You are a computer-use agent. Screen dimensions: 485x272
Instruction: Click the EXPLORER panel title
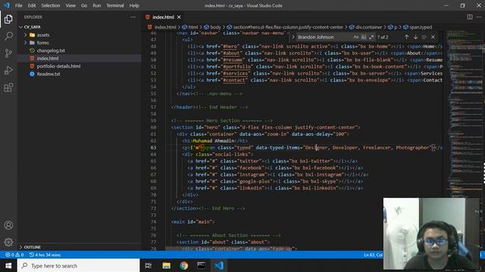(33, 17)
